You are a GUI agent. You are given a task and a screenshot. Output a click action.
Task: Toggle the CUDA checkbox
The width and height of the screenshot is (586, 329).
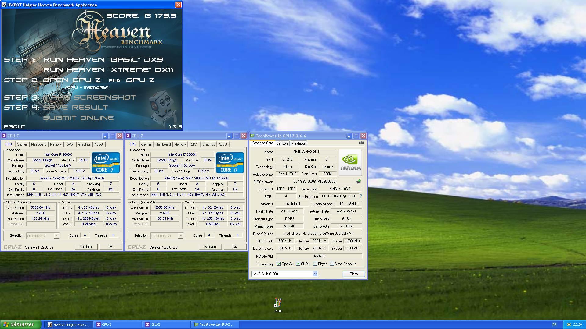point(298,264)
